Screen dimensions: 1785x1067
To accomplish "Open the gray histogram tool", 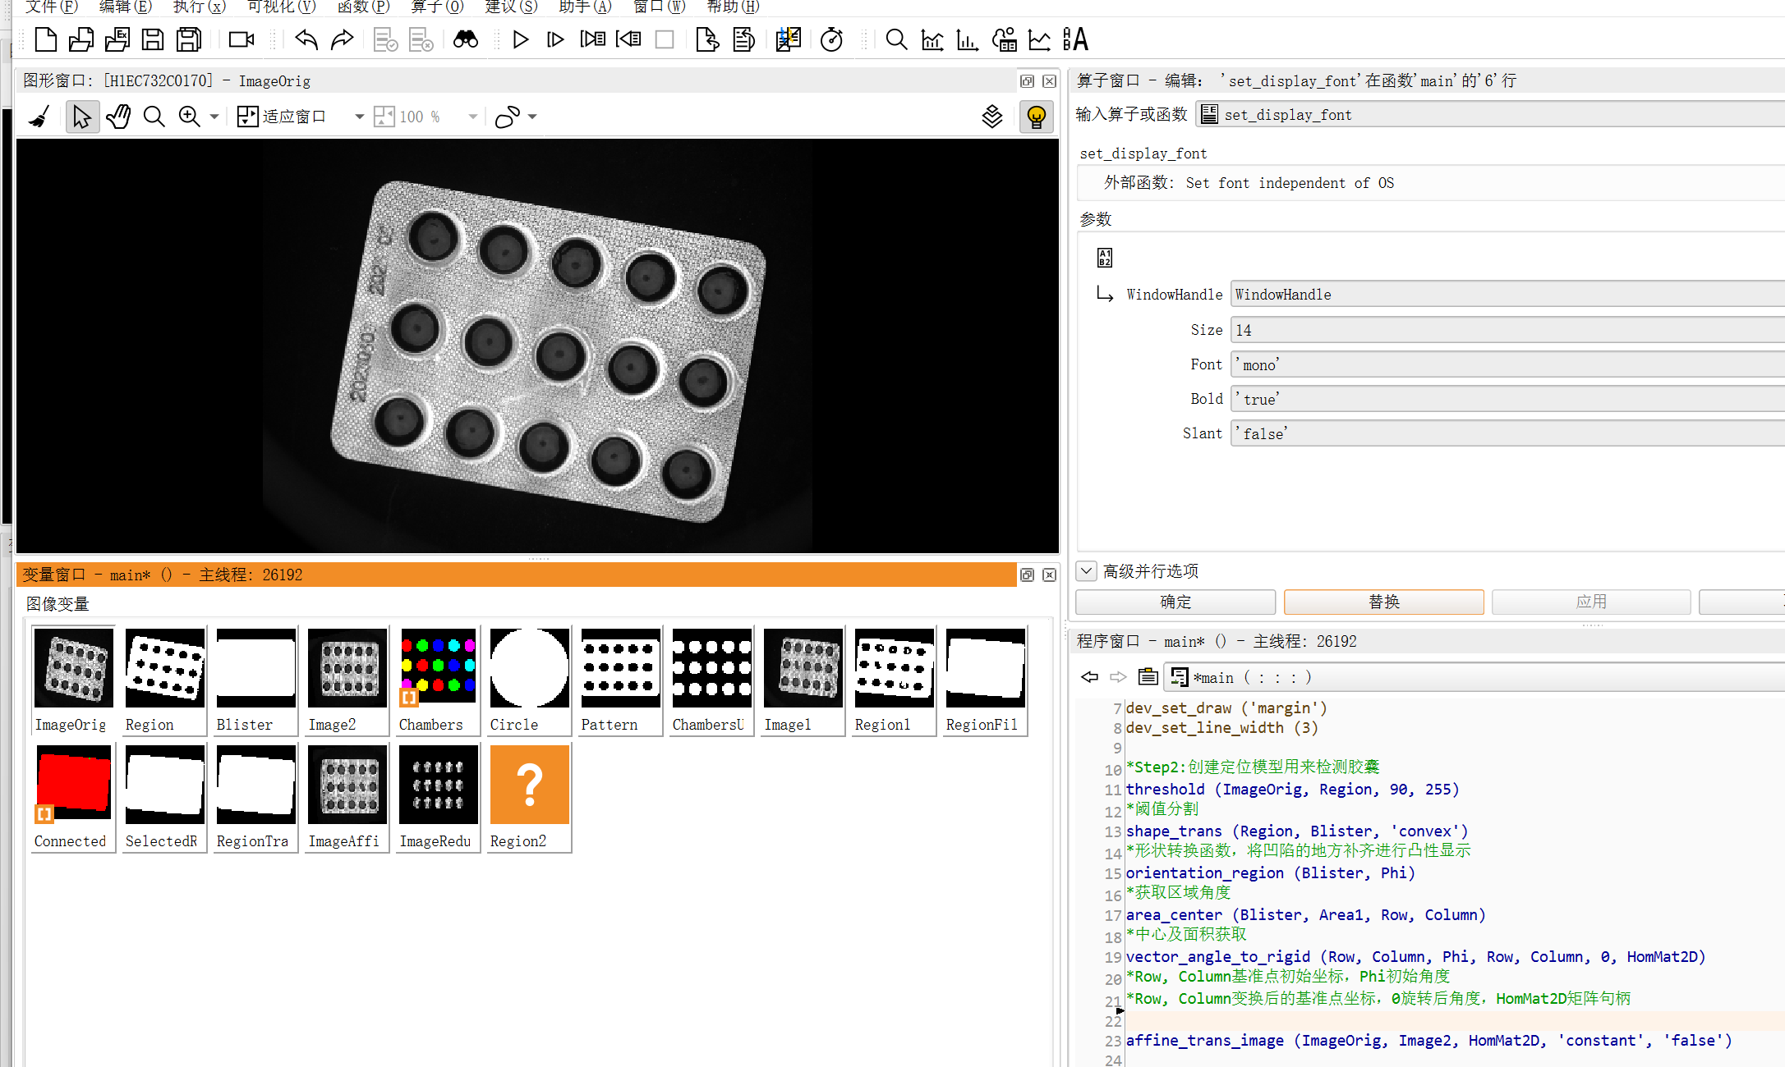I will click(932, 39).
